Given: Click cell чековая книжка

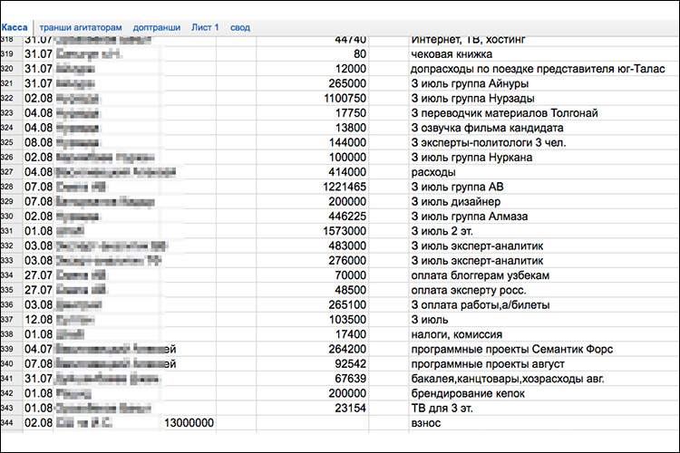Looking at the screenshot, I should 544,54.
